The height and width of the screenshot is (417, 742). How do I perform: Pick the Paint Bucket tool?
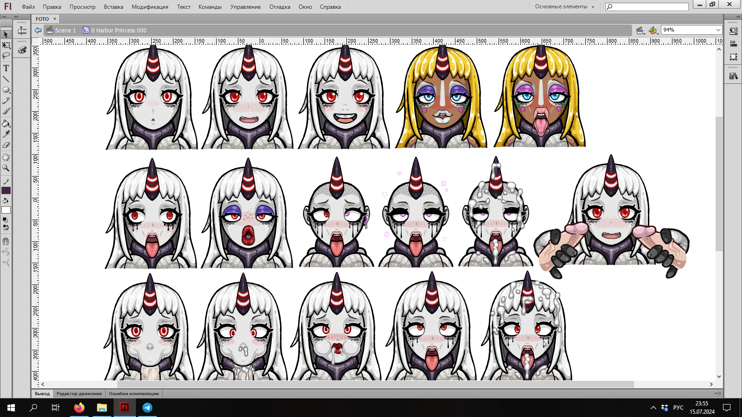(6, 124)
